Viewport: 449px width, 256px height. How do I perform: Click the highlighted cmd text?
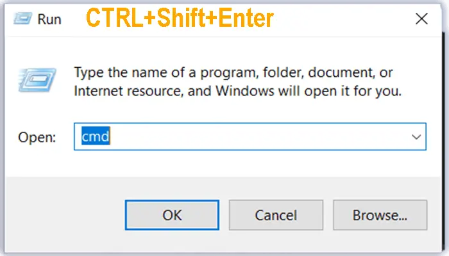[97, 137]
